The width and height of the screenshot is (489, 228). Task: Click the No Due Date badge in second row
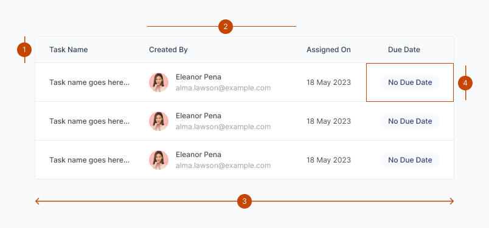click(x=410, y=121)
